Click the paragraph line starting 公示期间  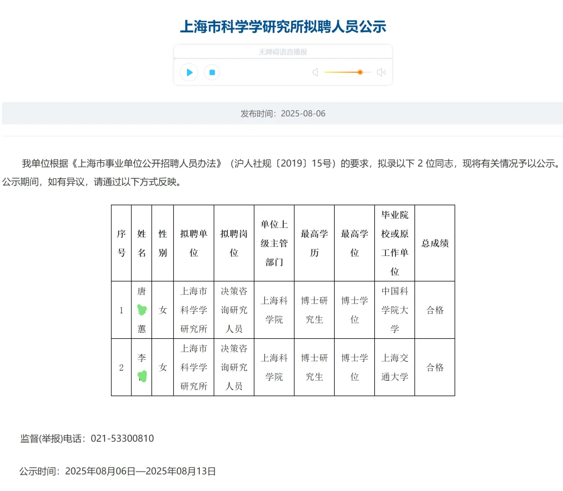click(93, 182)
